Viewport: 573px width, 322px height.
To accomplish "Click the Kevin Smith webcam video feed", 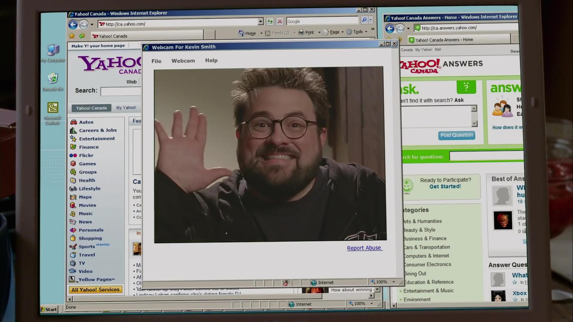I will coord(270,154).
